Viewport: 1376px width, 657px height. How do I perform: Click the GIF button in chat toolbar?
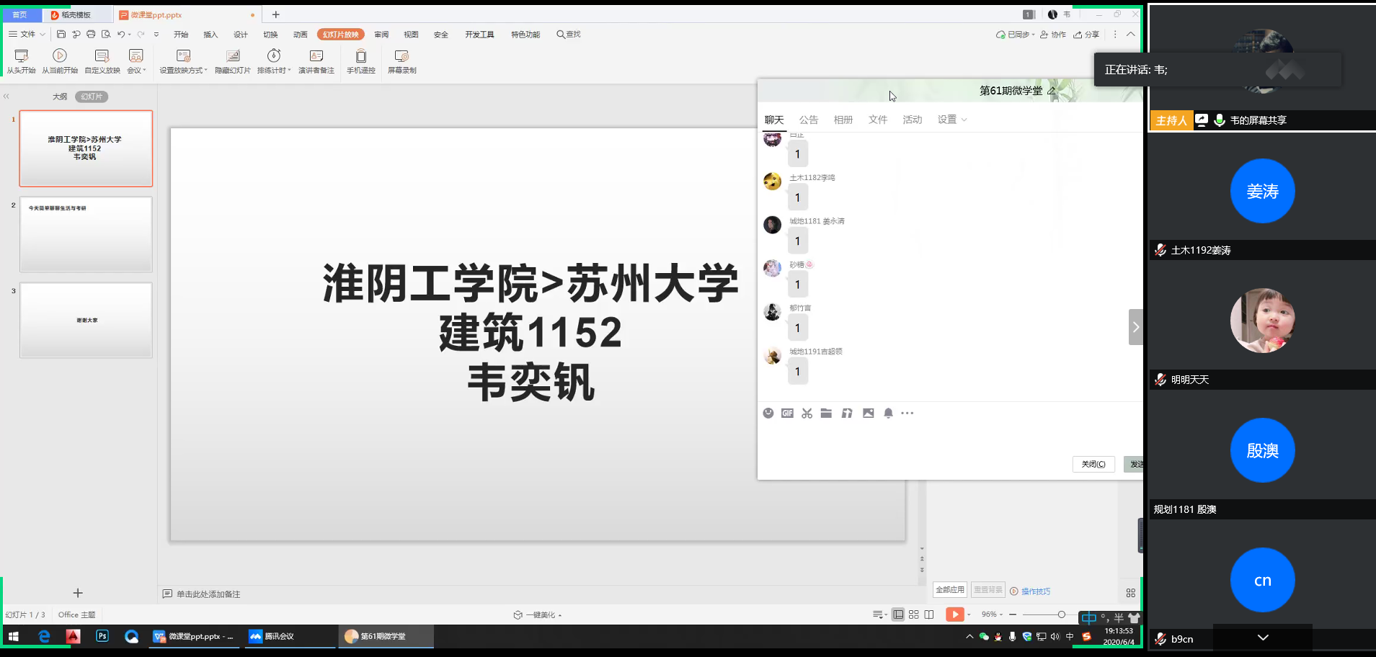coord(787,414)
